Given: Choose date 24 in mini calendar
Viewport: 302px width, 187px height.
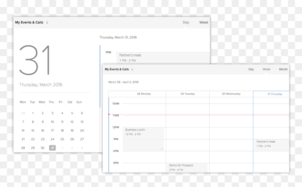Looking at the screenshot, I should pyautogui.click(x=52, y=139).
